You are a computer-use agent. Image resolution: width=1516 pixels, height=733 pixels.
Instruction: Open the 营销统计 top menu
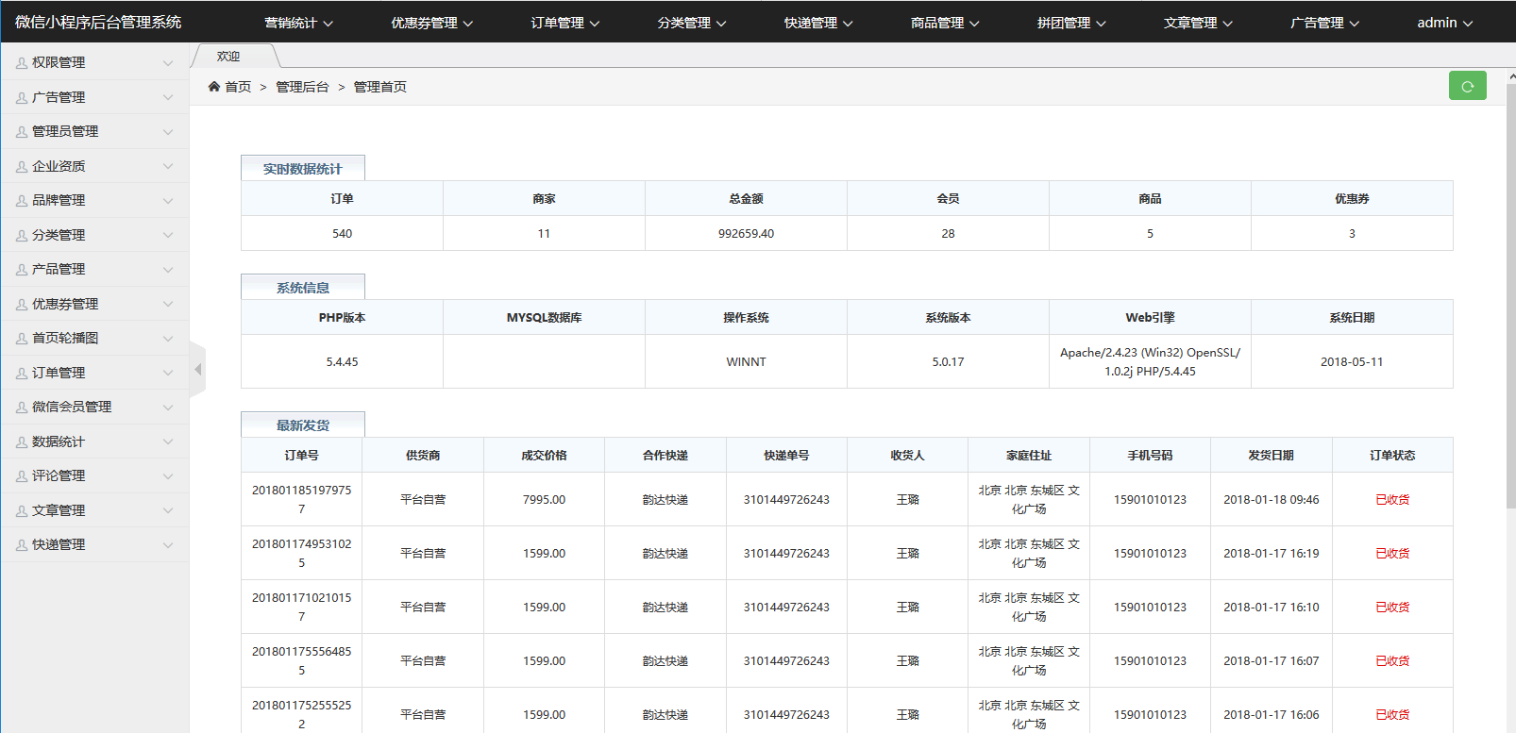298,23
